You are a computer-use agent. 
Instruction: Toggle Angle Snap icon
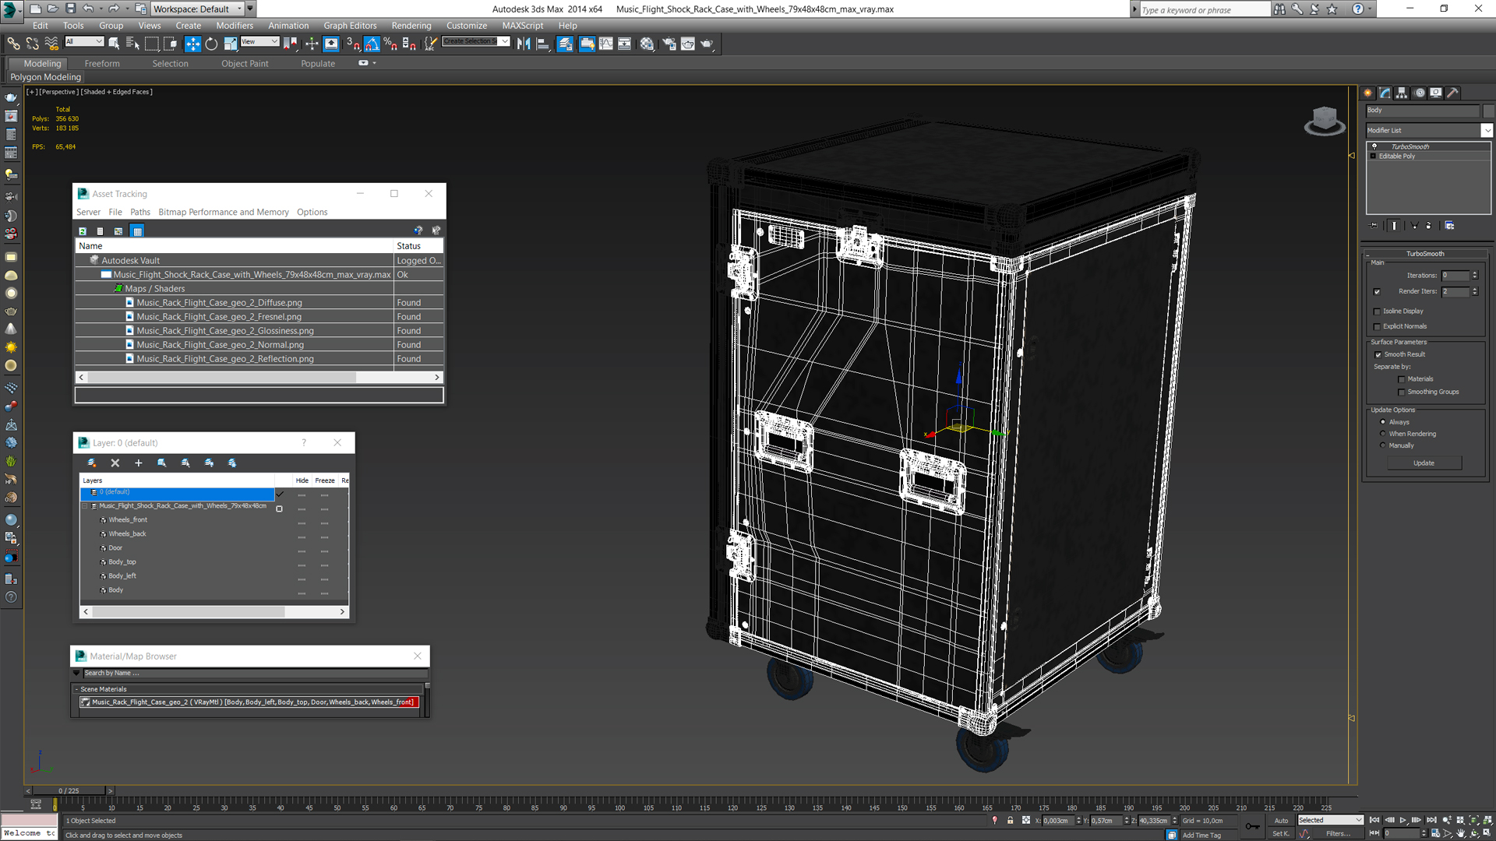tap(372, 44)
